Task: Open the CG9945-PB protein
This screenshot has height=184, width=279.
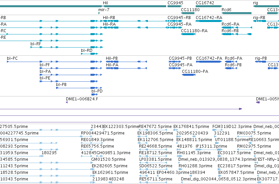Action: tap(175, 62)
